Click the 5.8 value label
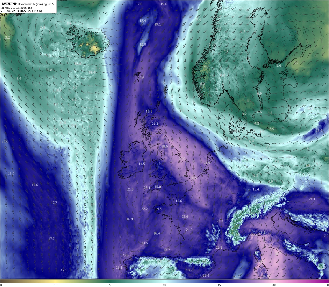This screenshot has height=287, width=329. [x=50, y=70]
